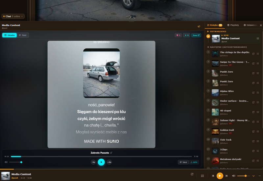This screenshot has width=263, height=181.
Task: Click the Tekst button near MP4
Action: [183, 162]
